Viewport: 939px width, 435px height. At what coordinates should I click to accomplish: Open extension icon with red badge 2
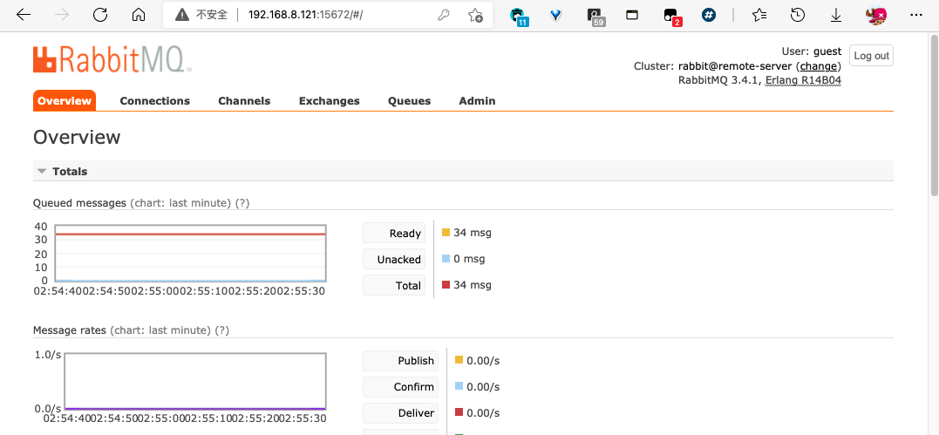tap(672, 17)
